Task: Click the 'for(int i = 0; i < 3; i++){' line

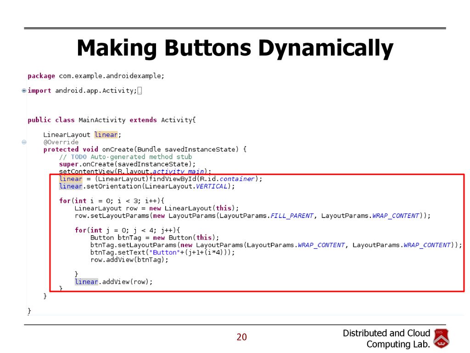Action: point(112,201)
